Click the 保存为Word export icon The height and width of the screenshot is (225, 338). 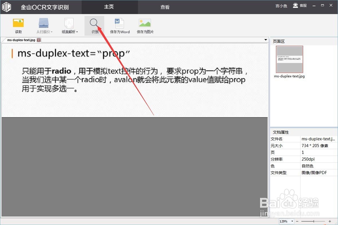(120, 24)
